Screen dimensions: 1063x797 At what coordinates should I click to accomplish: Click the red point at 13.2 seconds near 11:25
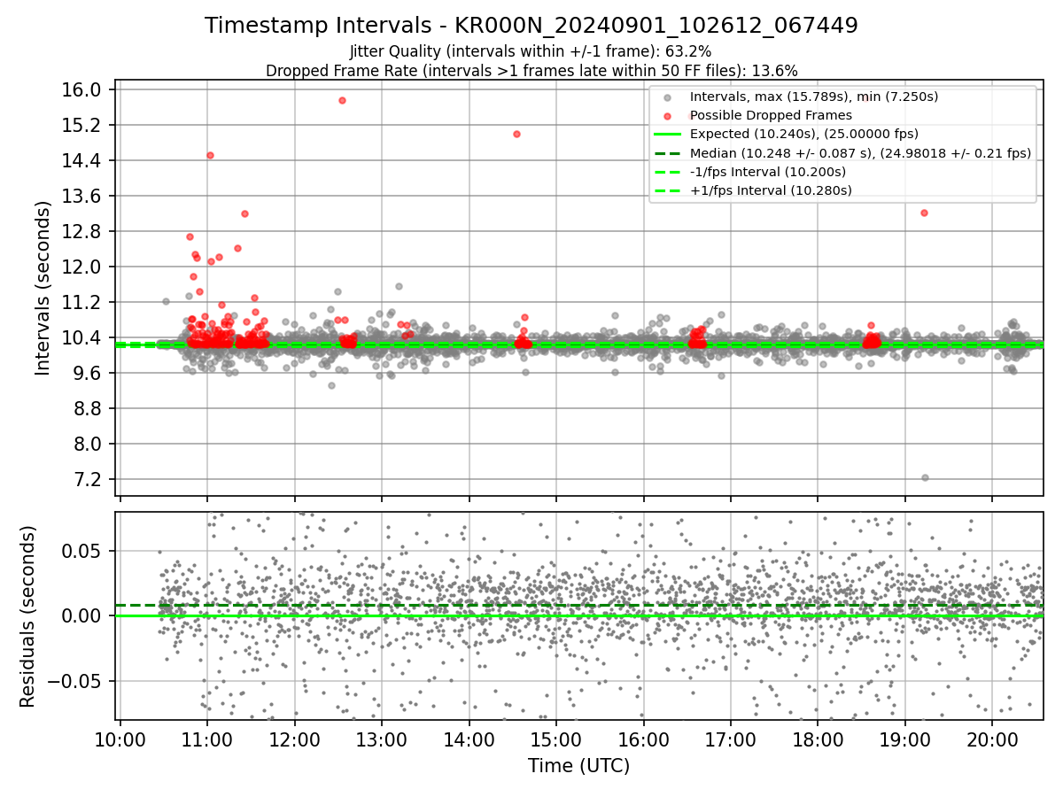click(x=244, y=213)
